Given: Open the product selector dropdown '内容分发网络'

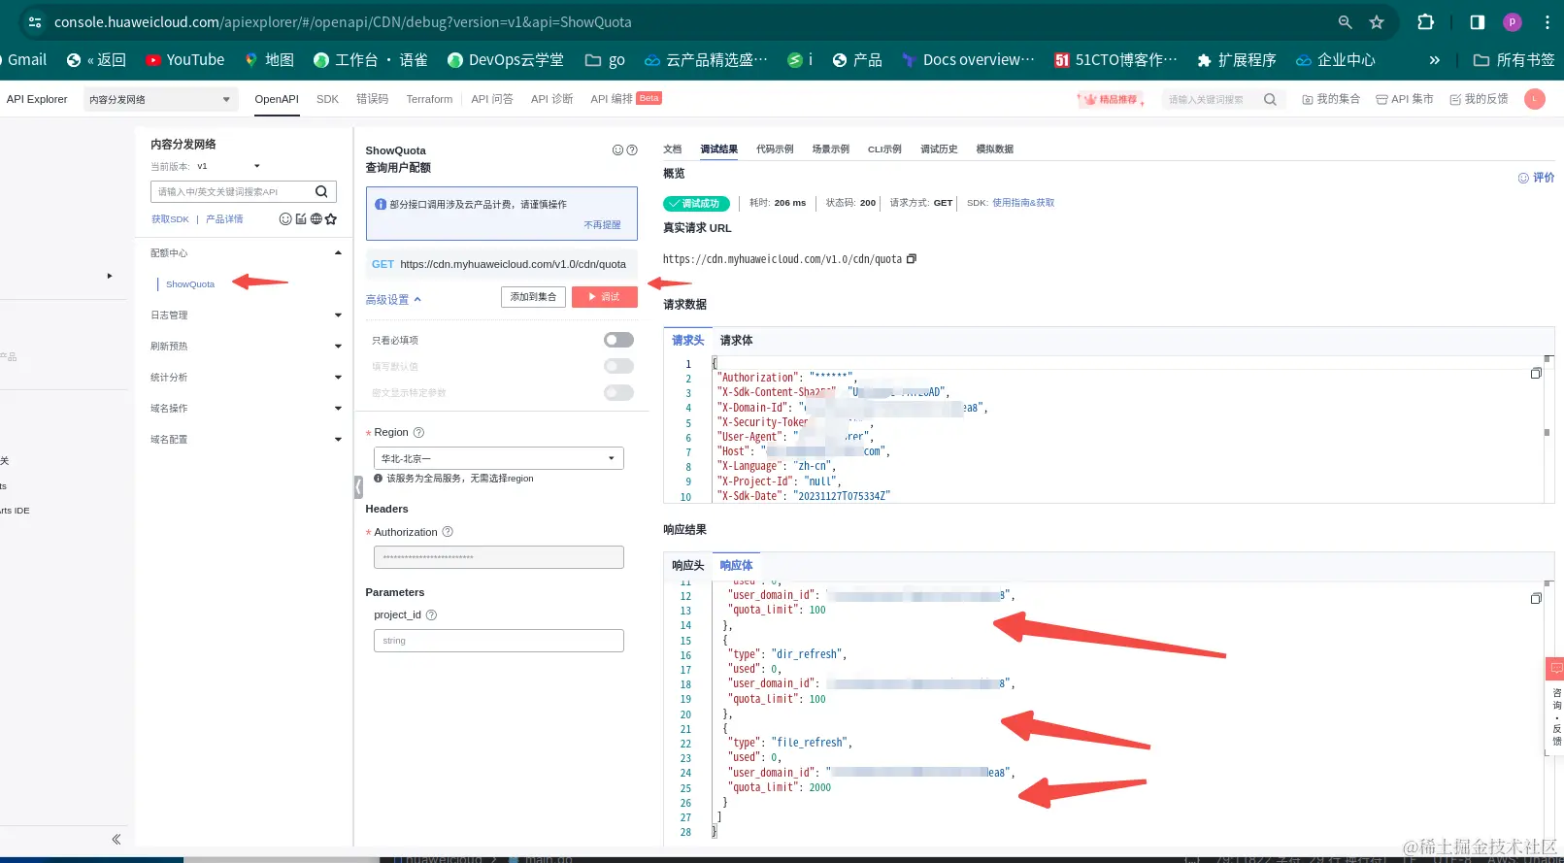Looking at the screenshot, I should (160, 99).
